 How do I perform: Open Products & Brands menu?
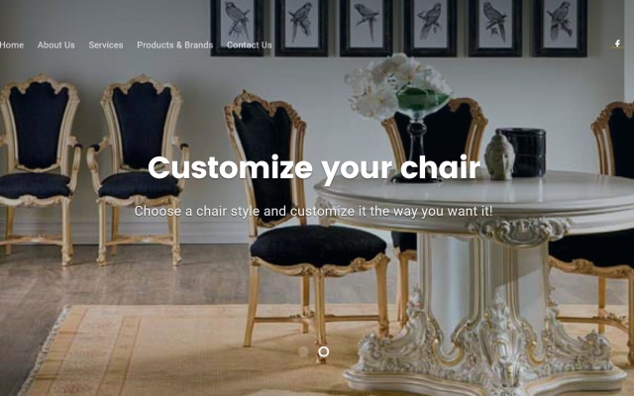tap(174, 45)
